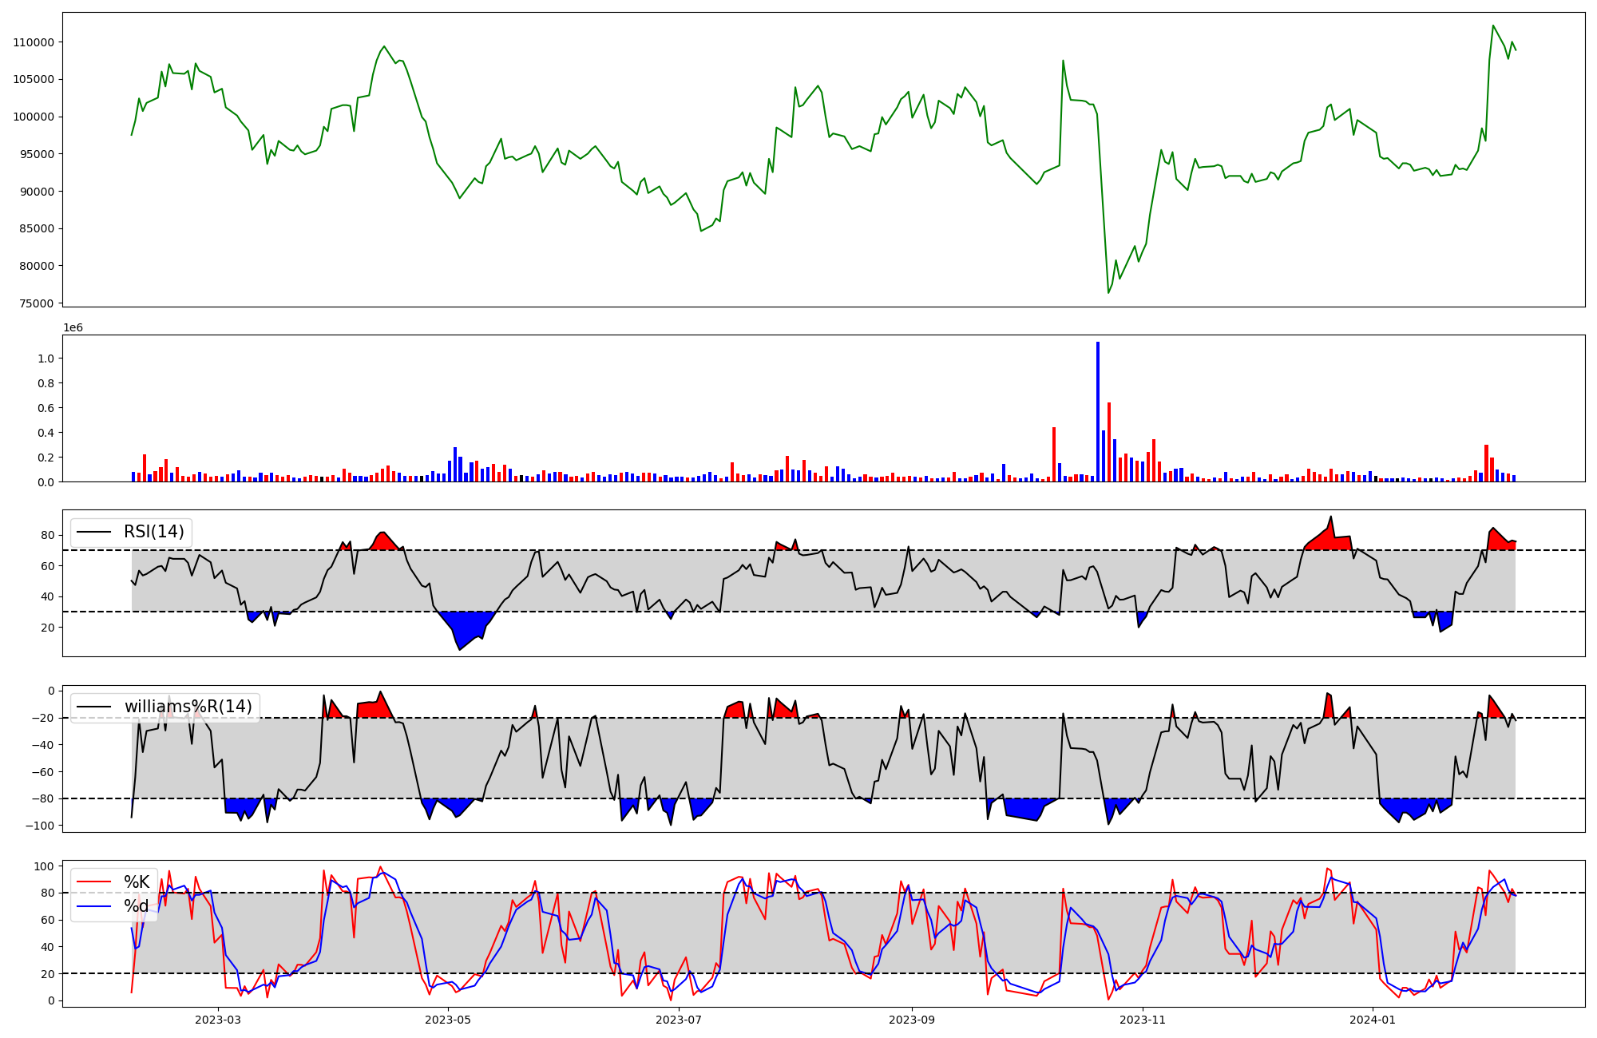Click the williams%R(14) legend label
1597x1038 pixels.
tap(188, 707)
